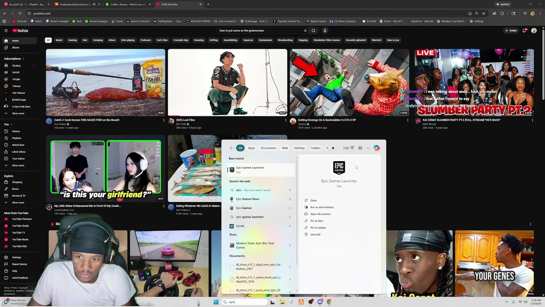Expand Modern Tanks: Epic War Tank result
545x307 pixels.
tap(290, 245)
